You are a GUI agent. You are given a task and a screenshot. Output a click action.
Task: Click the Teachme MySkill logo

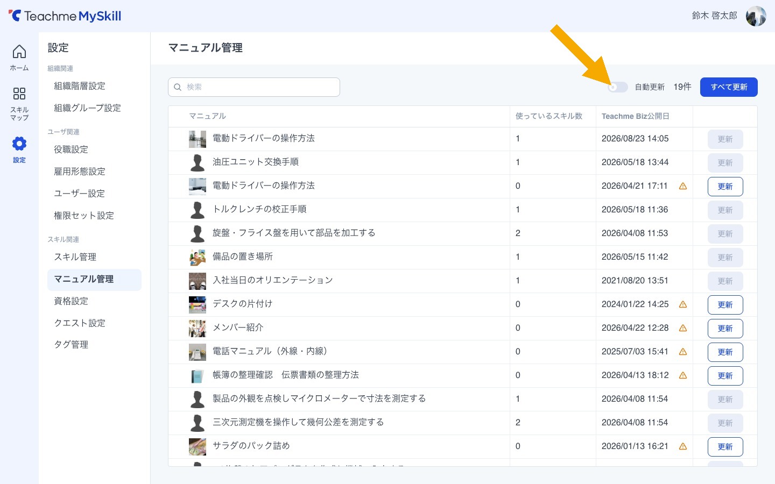pyautogui.click(x=65, y=16)
